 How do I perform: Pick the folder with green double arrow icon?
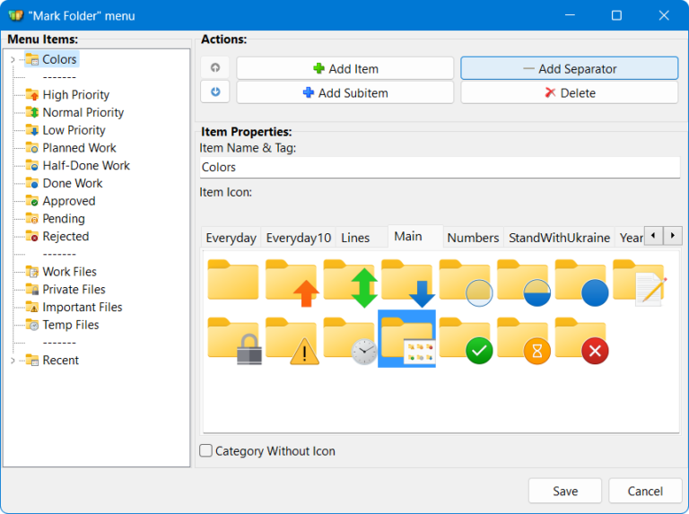click(349, 282)
